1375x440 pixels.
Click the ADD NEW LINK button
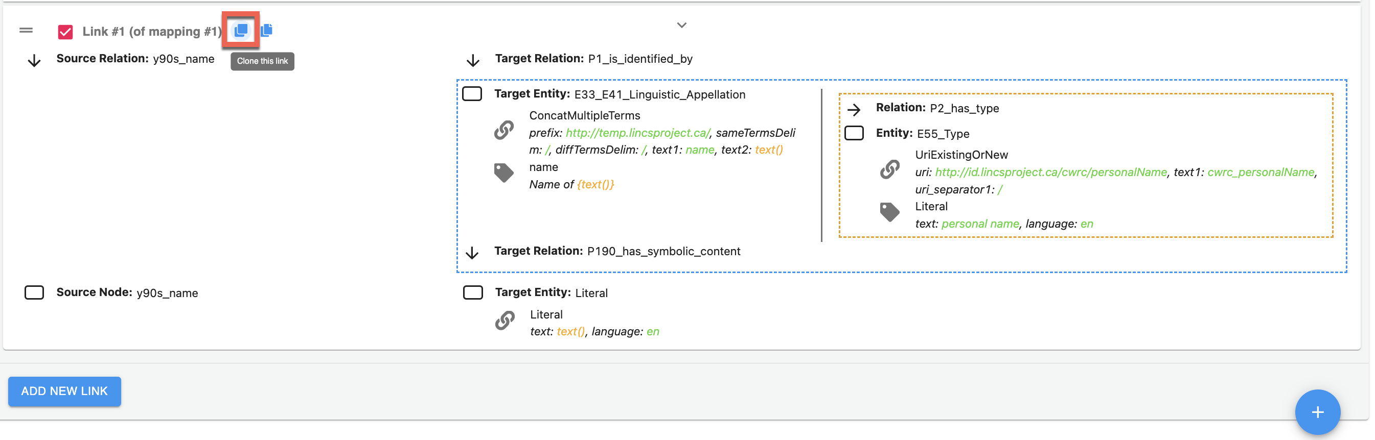pos(64,391)
